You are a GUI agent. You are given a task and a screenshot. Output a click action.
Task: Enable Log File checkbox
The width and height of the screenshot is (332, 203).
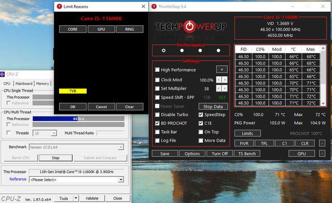pos(157,140)
